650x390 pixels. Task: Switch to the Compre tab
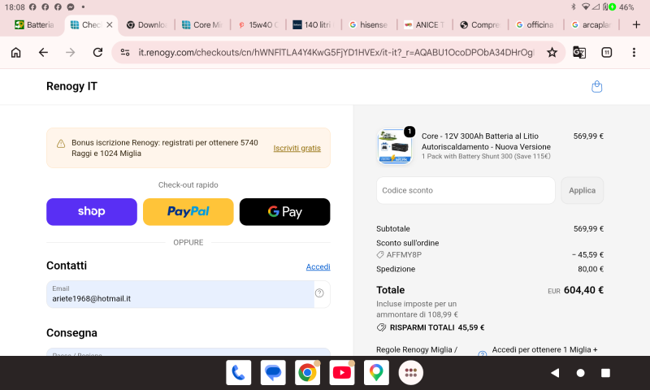coord(479,25)
